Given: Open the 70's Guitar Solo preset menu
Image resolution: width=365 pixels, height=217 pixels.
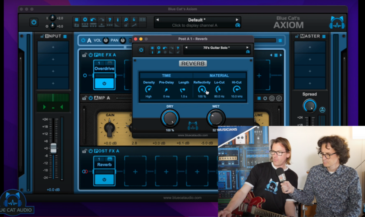Looking at the screenshot, I should click(217, 47).
